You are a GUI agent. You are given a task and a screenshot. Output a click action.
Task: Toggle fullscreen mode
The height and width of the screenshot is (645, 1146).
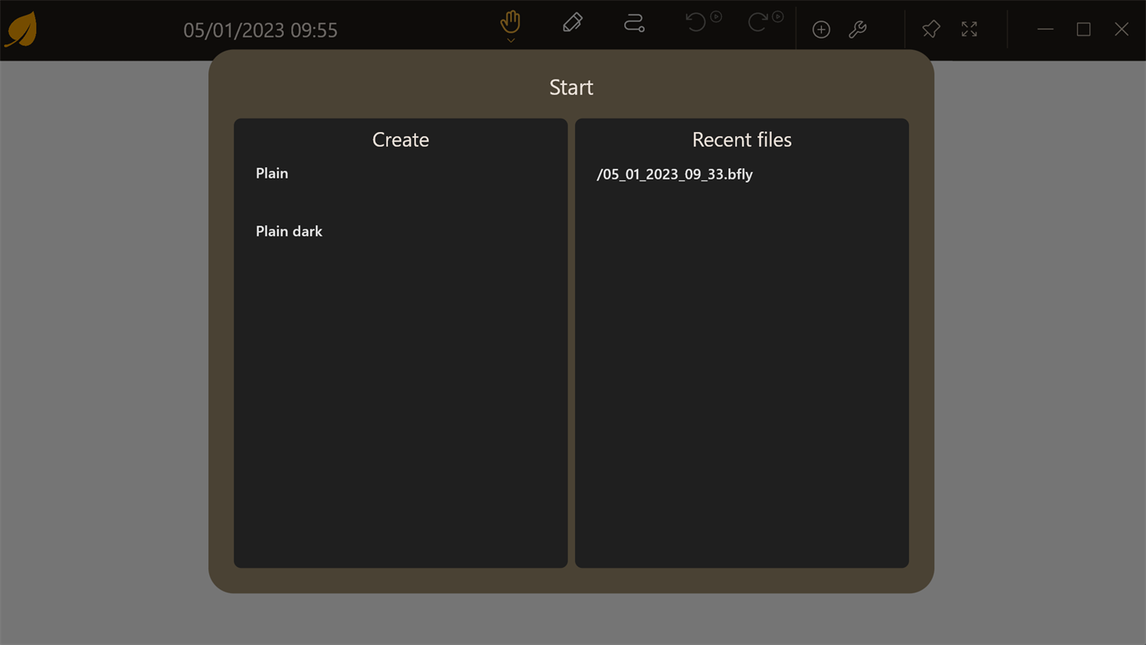tap(969, 29)
